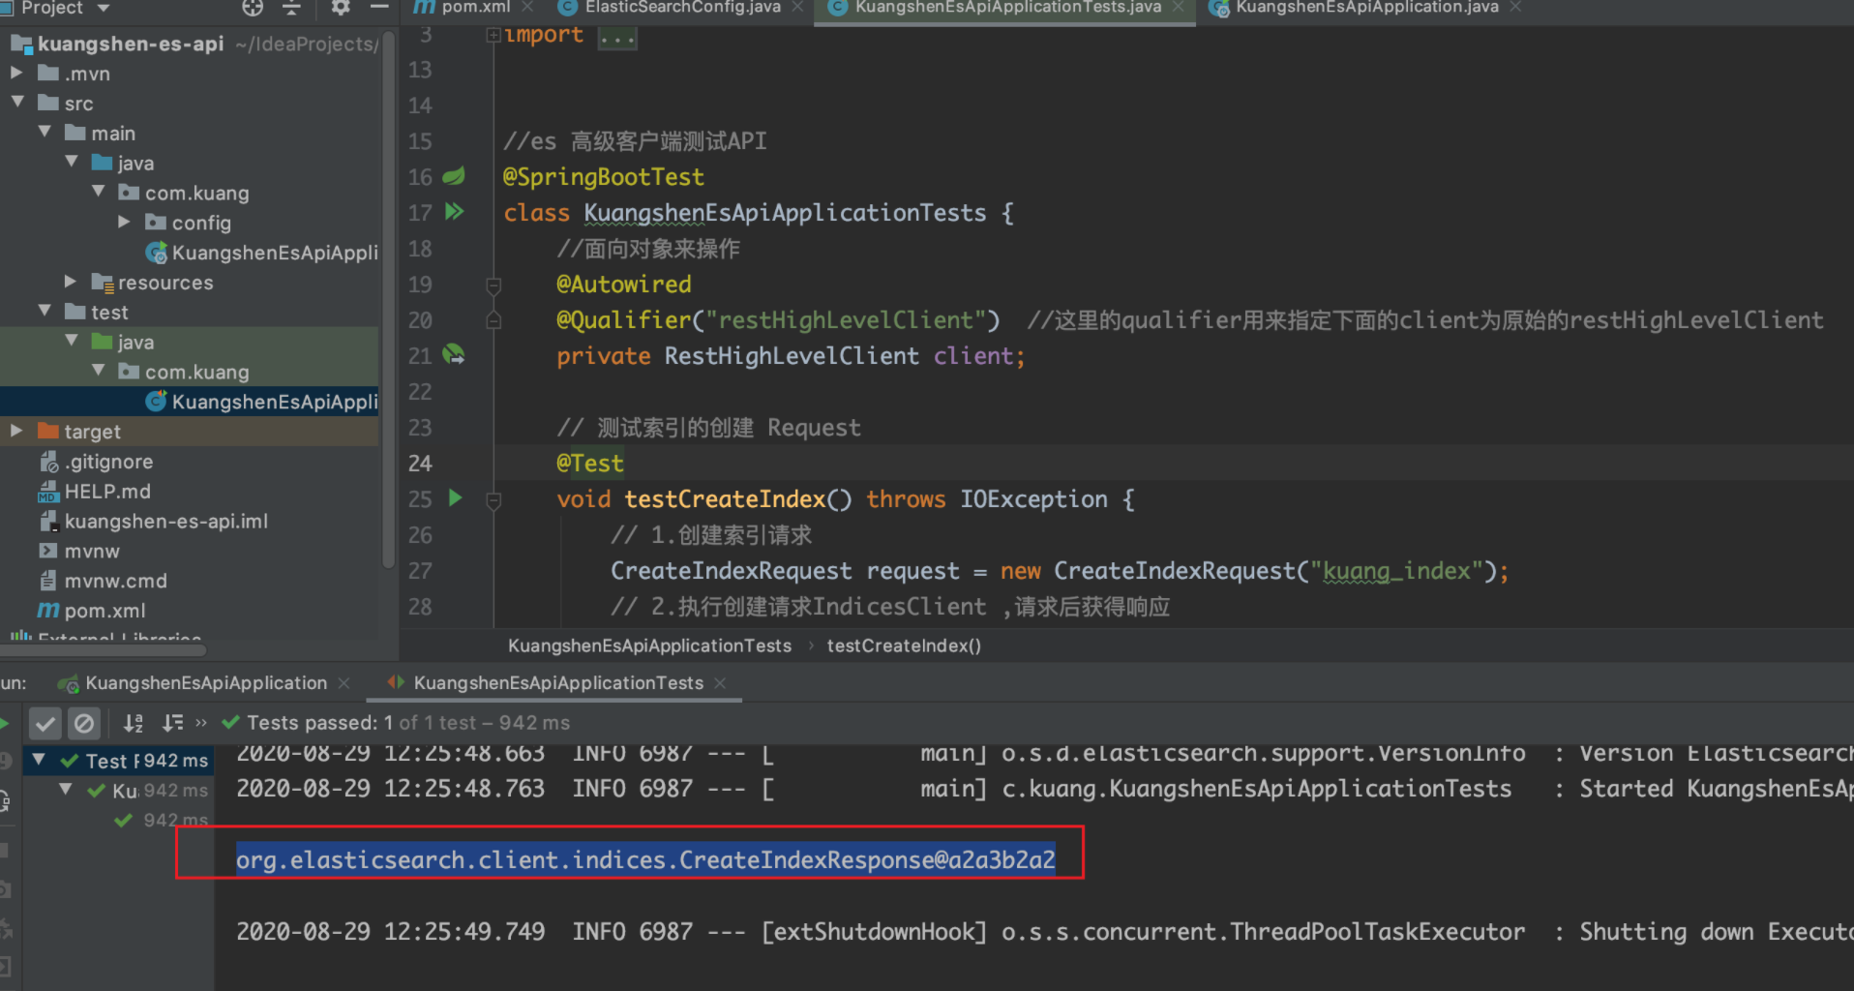
Task: Toggle show ignored tests filter
Action: click(84, 723)
